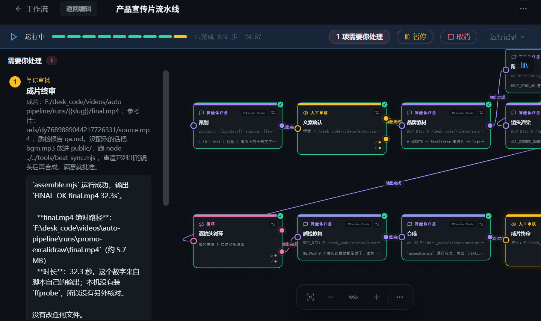The image size is (541, 321).
Task: Click the completed checkmark on 质检修复 node
Action: coord(384,216)
